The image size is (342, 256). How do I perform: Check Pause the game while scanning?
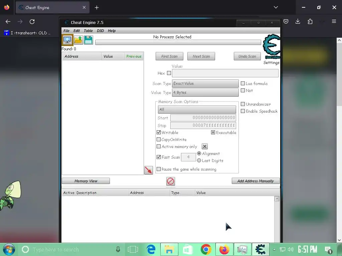159,169
